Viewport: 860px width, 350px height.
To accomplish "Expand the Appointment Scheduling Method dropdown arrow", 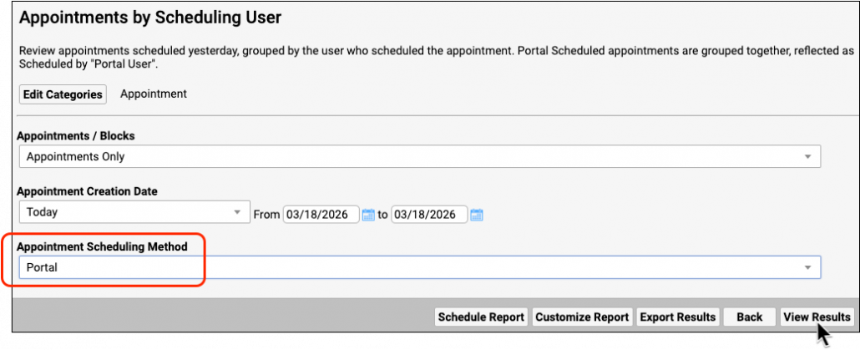I will point(807,267).
